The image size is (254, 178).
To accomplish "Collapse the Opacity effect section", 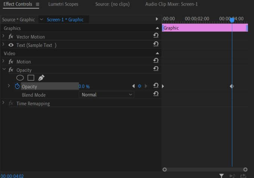I will (x=4, y=70).
